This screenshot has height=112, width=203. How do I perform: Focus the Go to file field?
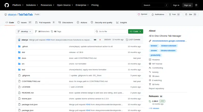[111, 32]
